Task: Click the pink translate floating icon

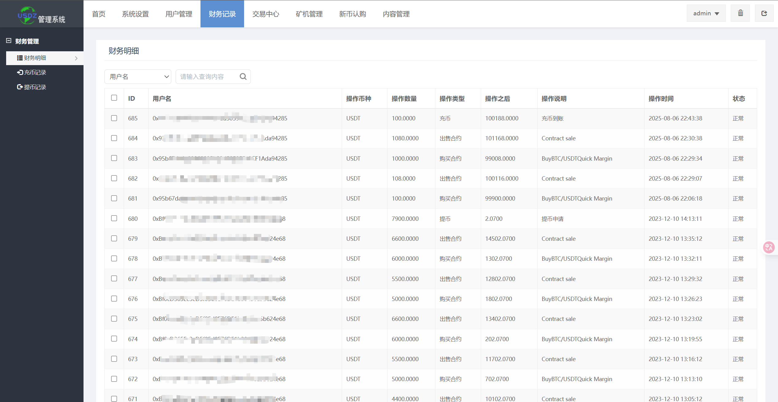Action: 769,247
